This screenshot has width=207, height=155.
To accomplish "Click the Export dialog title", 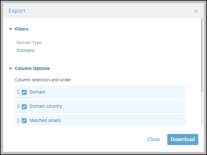I will [17, 11].
